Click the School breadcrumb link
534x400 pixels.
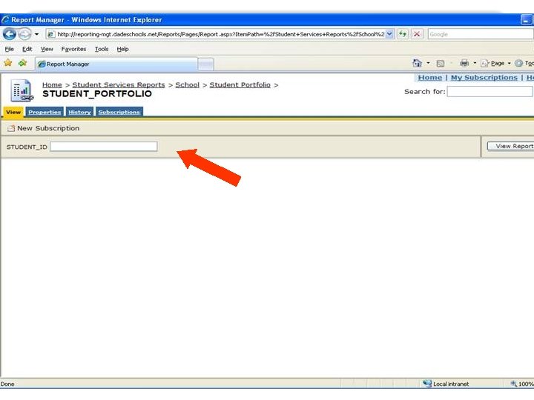(x=188, y=84)
